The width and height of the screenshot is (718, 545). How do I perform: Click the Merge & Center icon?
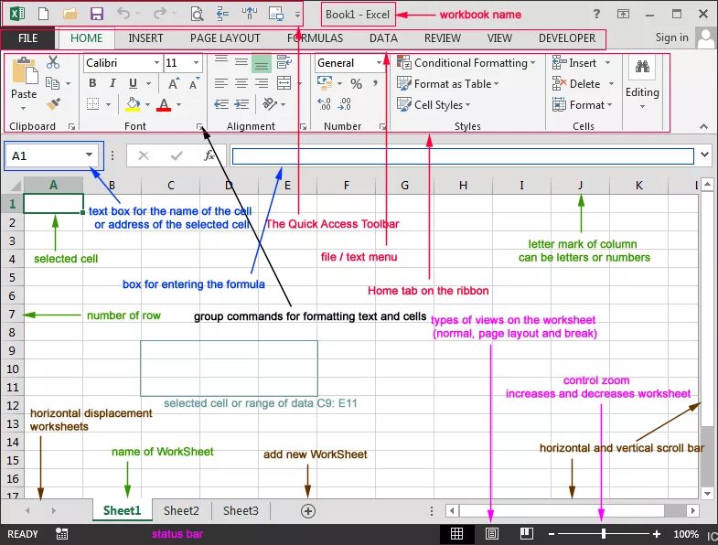284,83
